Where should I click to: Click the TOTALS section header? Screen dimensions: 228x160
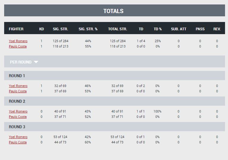point(114,10)
